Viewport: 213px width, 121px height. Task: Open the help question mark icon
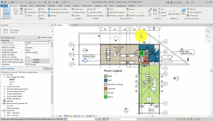[x=192, y=2]
